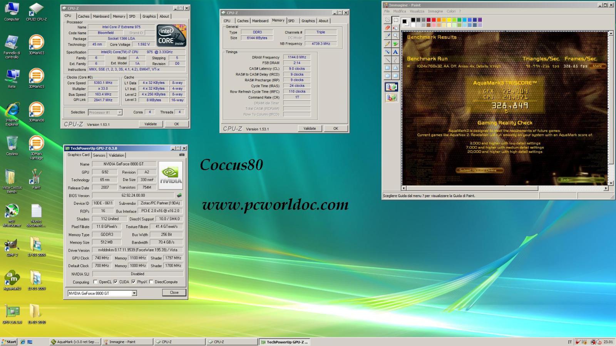Click the IT language indicator on taskbar

click(570, 342)
